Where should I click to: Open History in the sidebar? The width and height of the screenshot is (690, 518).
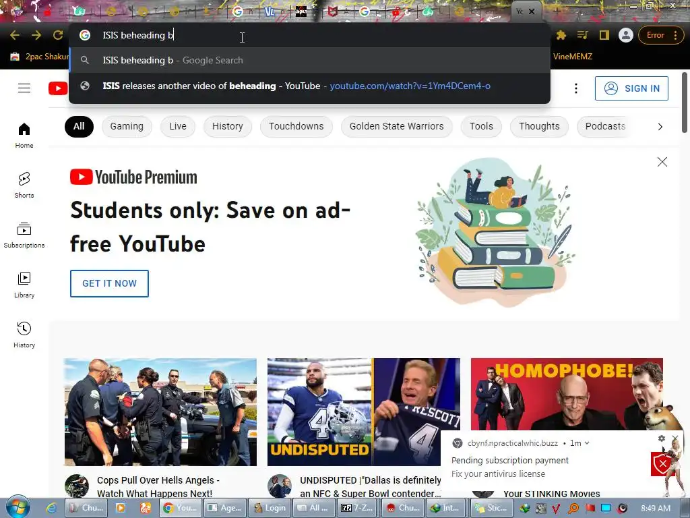(24, 335)
